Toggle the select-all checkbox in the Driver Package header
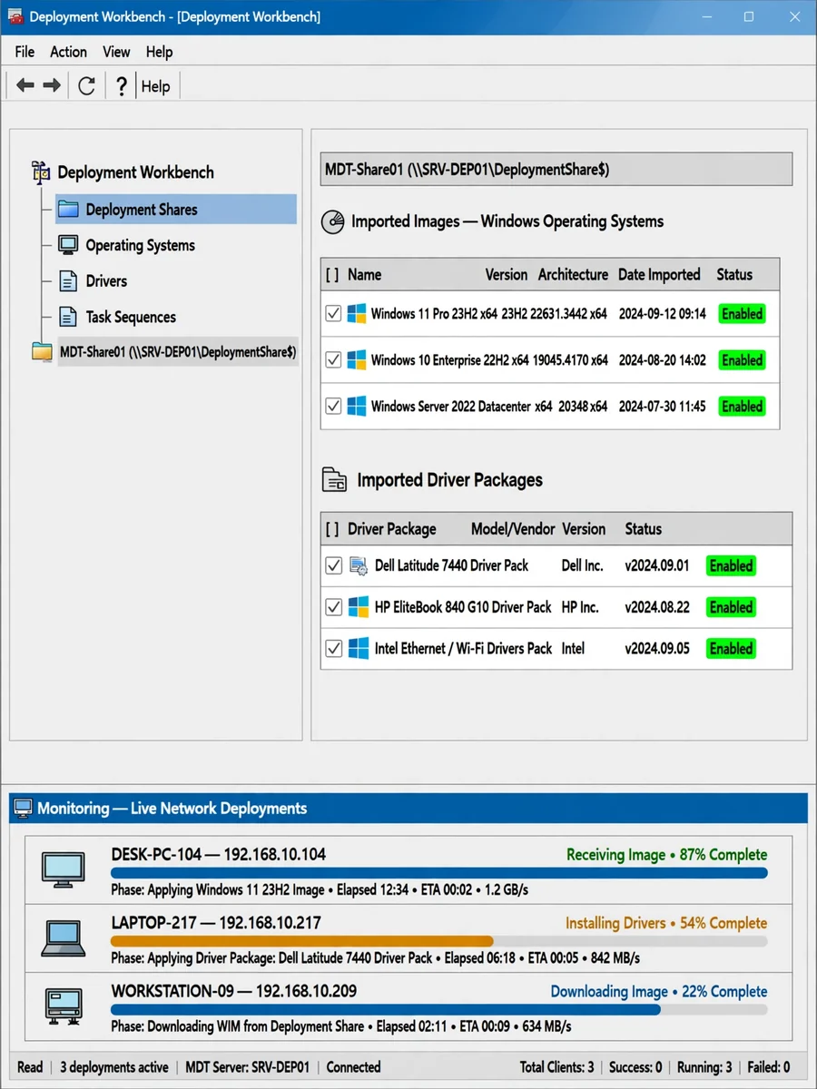The image size is (817, 1089). click(x=332, y=529)
